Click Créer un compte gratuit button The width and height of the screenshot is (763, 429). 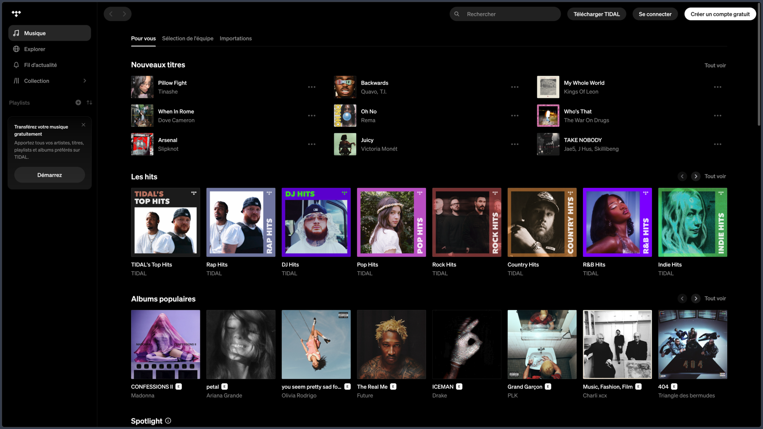pyautogui.click(x=720, y=14)
